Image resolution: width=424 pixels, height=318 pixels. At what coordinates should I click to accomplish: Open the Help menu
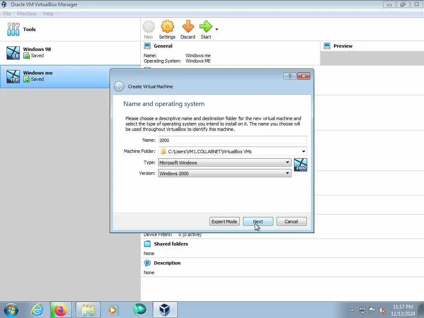48,14
